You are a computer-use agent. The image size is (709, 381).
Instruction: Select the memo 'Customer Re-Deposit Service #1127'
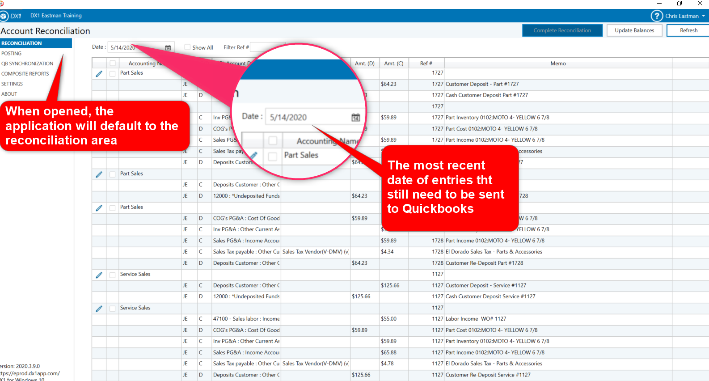(488, 375)
